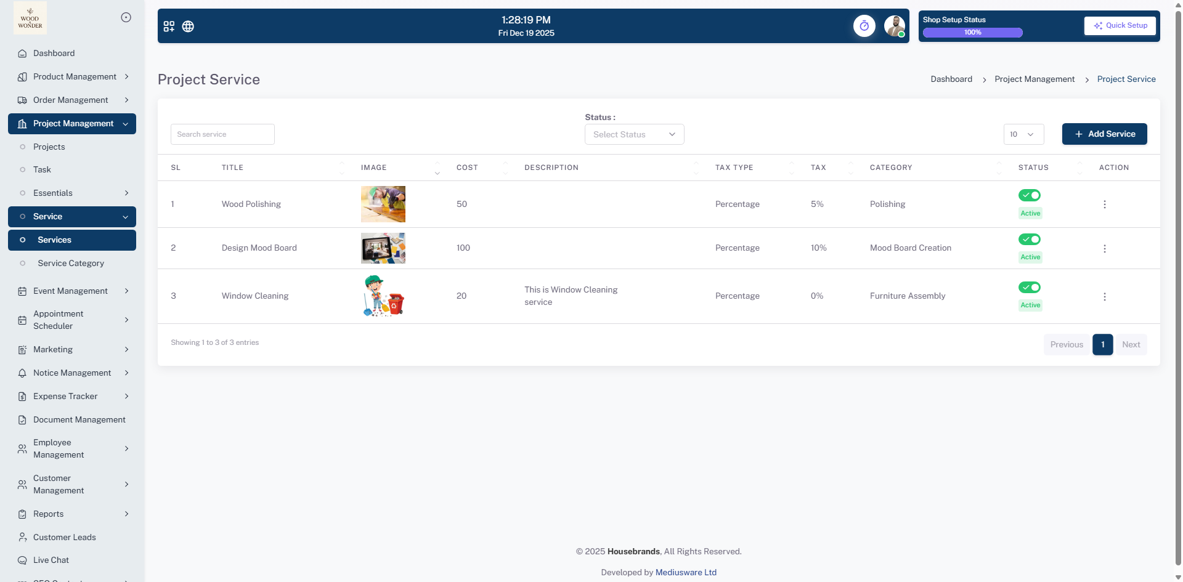Go to Projects in sidebar
This screenshot has height=582, width=1183.
pyautogui.click(x=49, y=147)
